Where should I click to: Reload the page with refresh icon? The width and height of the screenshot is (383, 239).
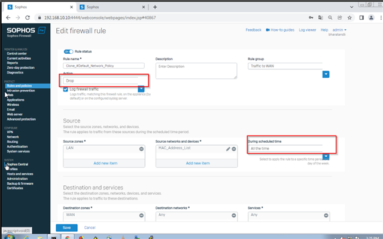[28, 17]
